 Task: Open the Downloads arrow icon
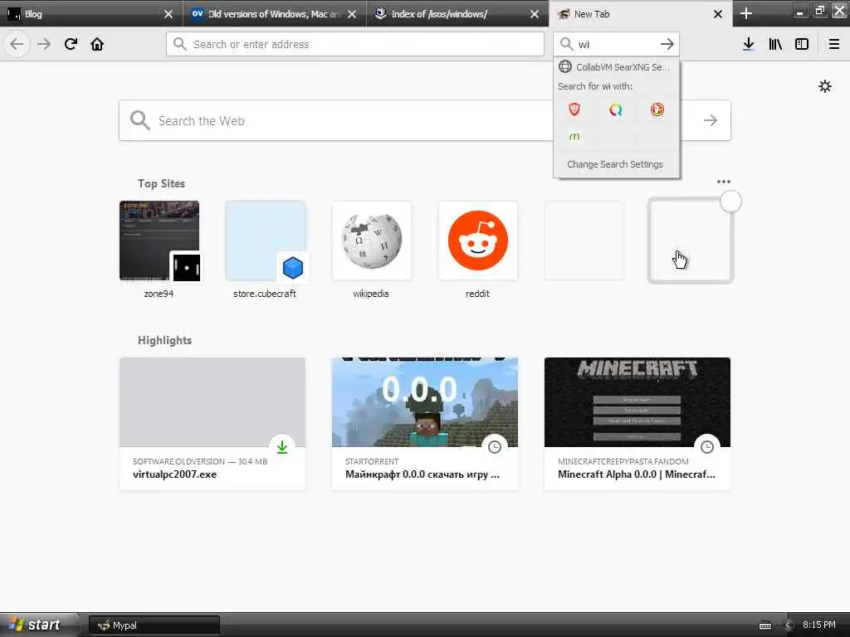coord(748,44)
